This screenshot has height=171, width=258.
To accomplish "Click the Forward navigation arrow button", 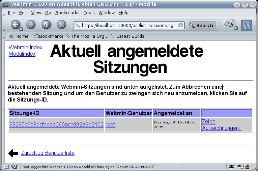I will click(x=31, y=25).
